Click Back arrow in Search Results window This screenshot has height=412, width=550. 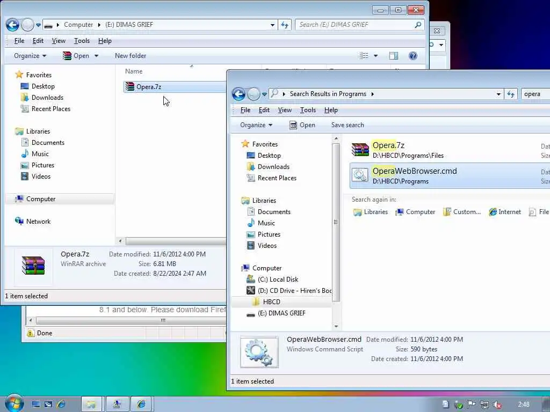(238, 94)
